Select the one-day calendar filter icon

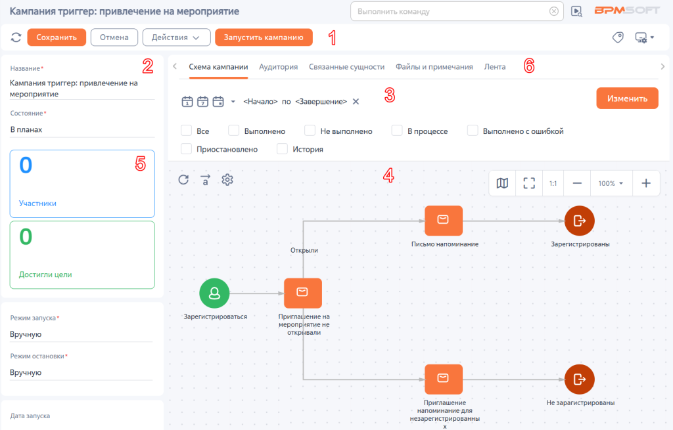click(x=187, y=102)
